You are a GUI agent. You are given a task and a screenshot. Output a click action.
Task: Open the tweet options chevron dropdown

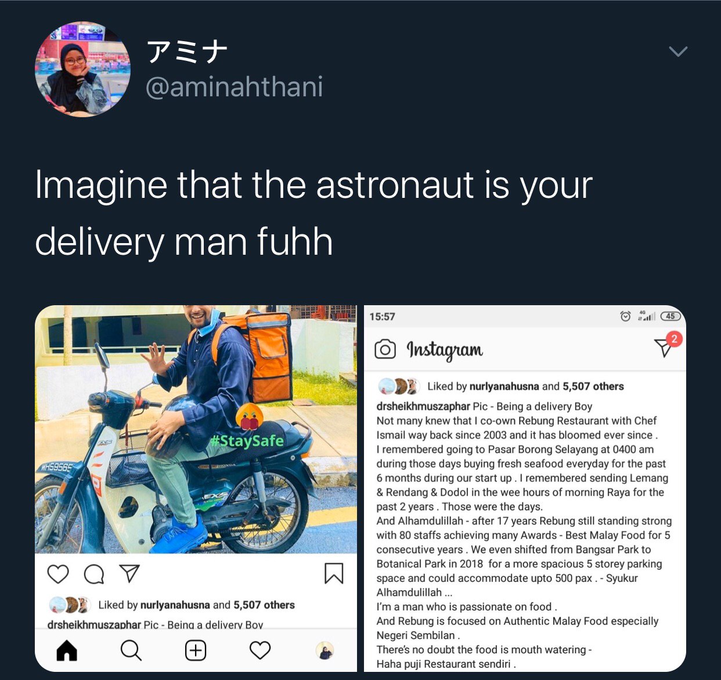point(678,52)
